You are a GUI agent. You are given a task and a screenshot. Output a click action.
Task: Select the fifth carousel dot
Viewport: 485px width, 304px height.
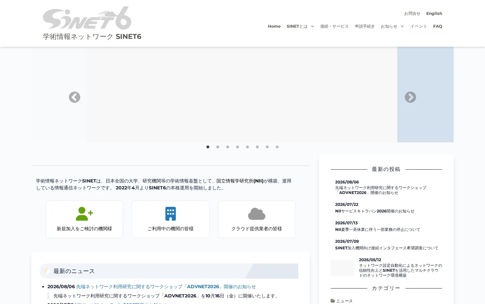point(247,147)
